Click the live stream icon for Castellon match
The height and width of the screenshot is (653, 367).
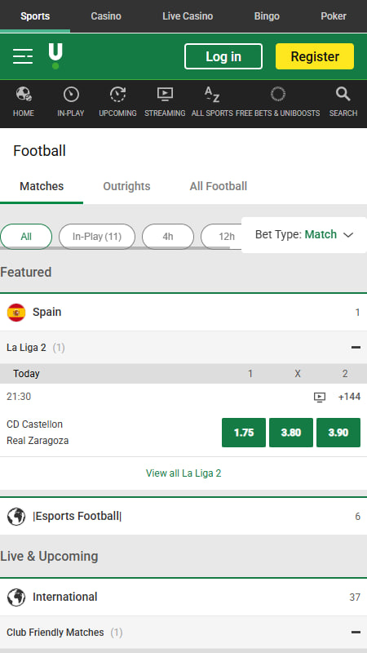[x=320, y=397]
